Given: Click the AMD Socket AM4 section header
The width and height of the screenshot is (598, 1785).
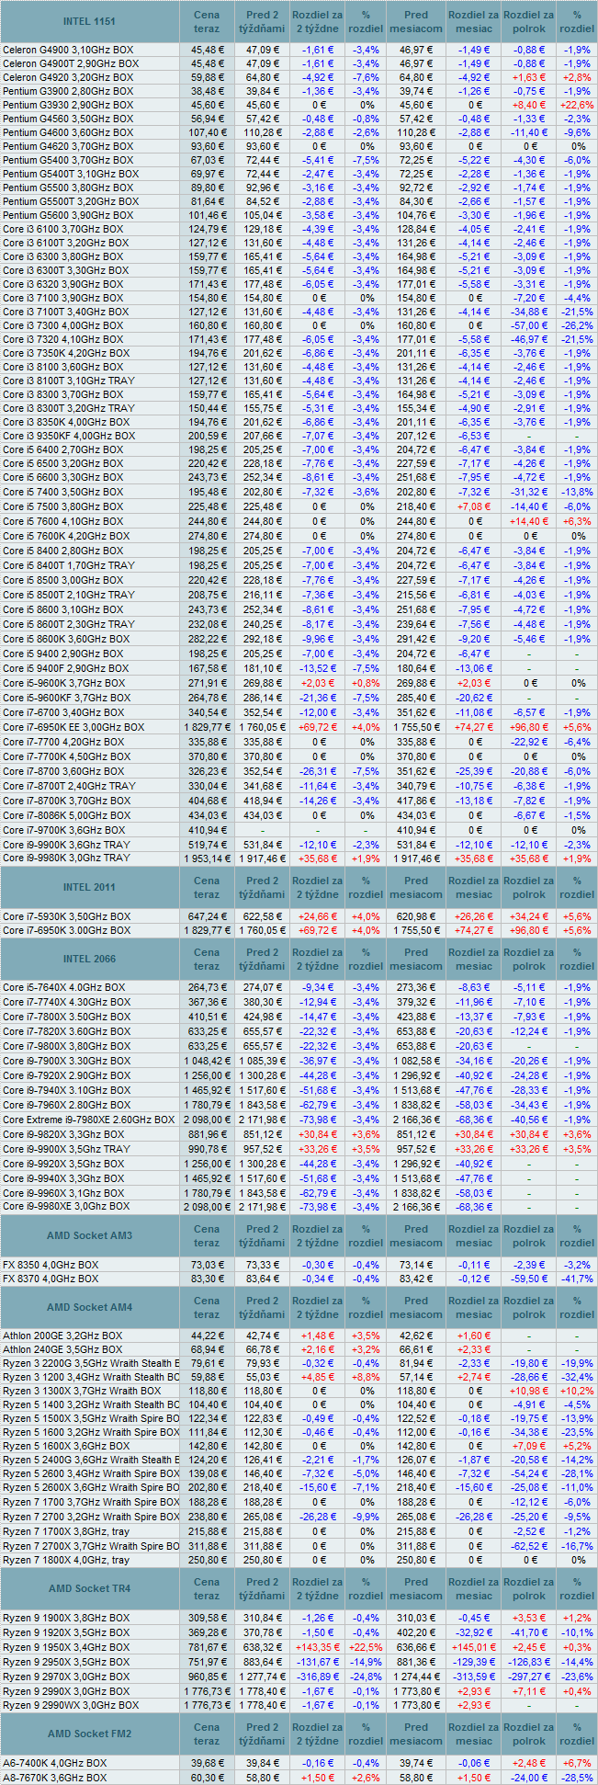Looking at the screenshot, I should pos(89,1308).
